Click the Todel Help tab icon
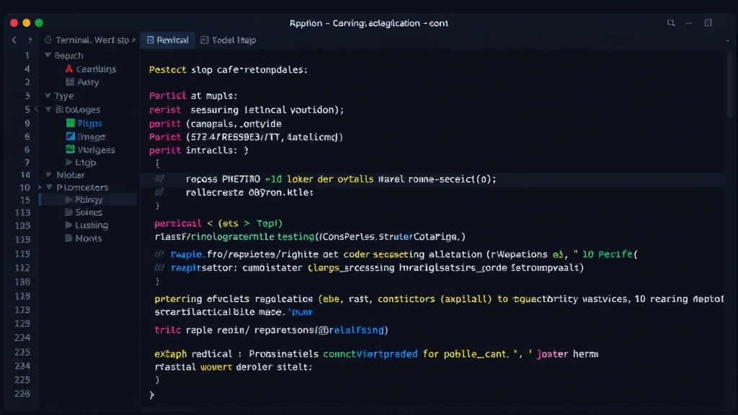The image size is (738, 415). click(x=205, y=40)
